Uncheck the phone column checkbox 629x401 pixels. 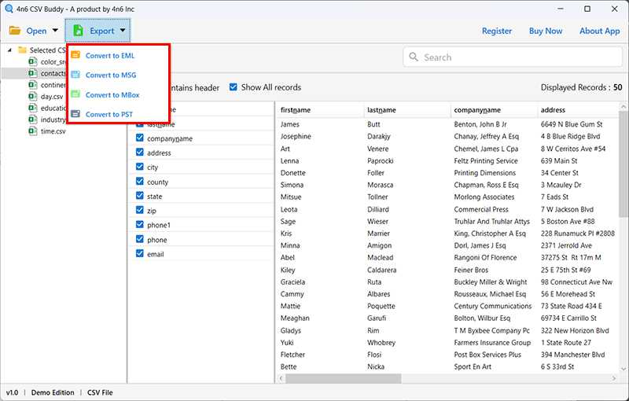pos(140,239)
